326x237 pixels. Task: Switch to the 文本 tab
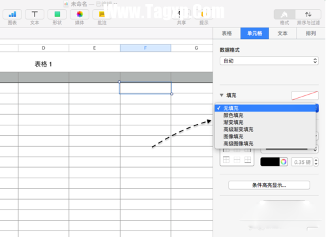point(282,33)
